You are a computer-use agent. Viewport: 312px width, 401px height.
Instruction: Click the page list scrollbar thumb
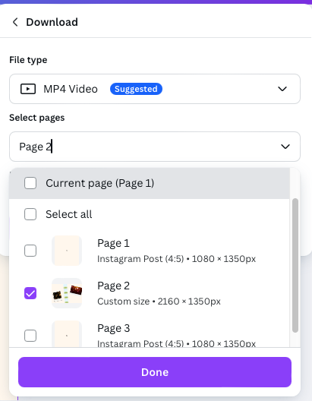295,265
